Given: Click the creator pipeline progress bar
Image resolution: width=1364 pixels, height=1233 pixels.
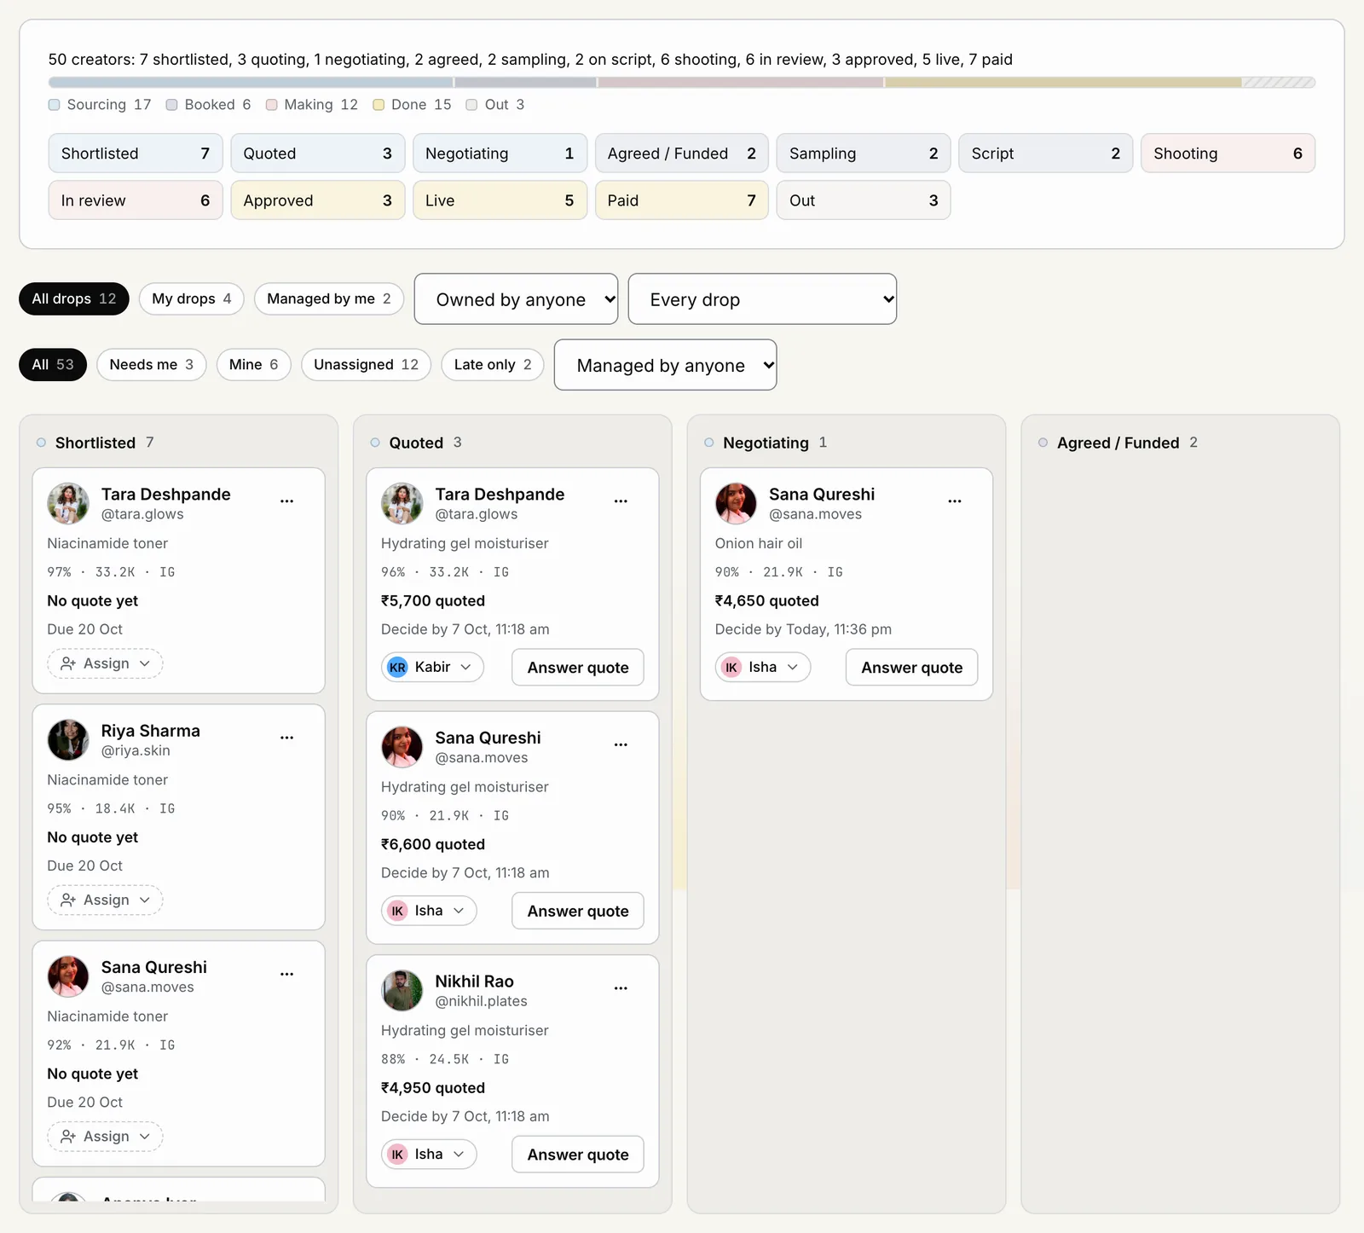Looking at the screenshot, I should (x=682, y=83).
